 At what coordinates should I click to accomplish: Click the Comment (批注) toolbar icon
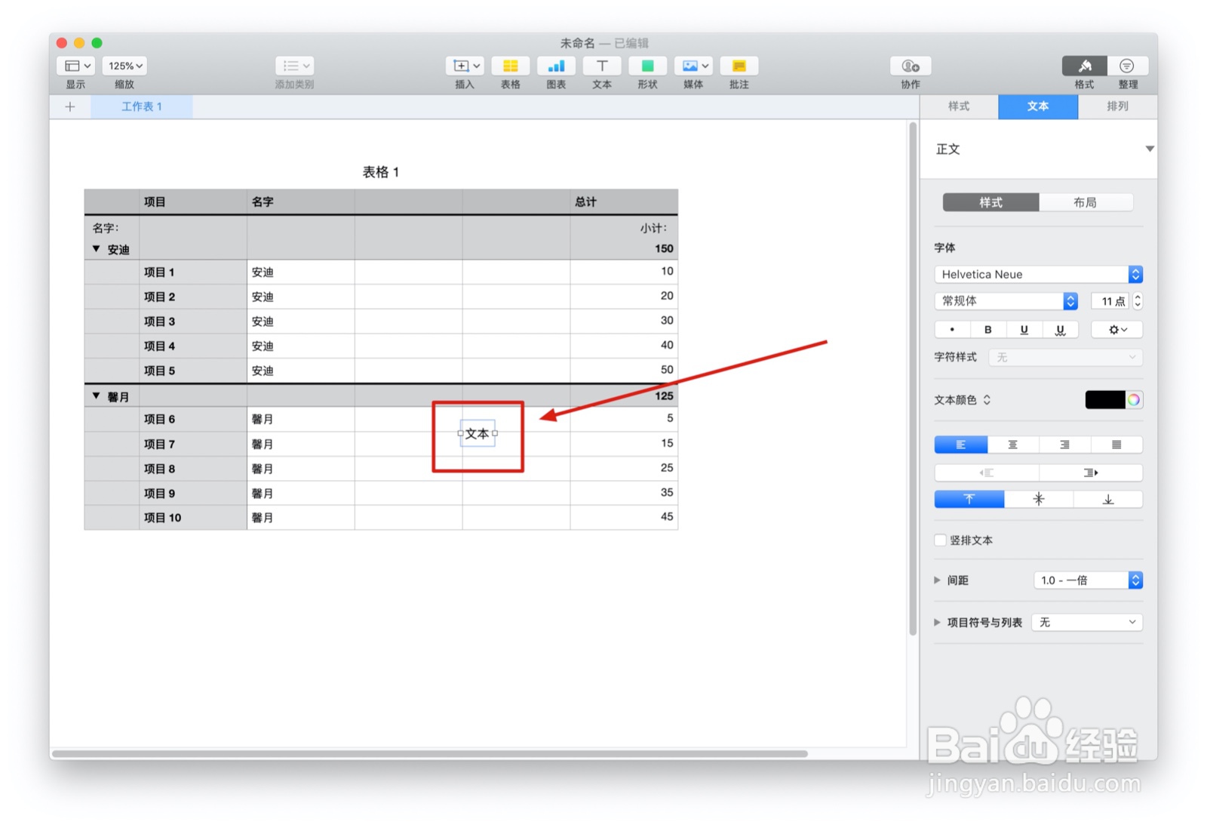click(x=739, y=66)
